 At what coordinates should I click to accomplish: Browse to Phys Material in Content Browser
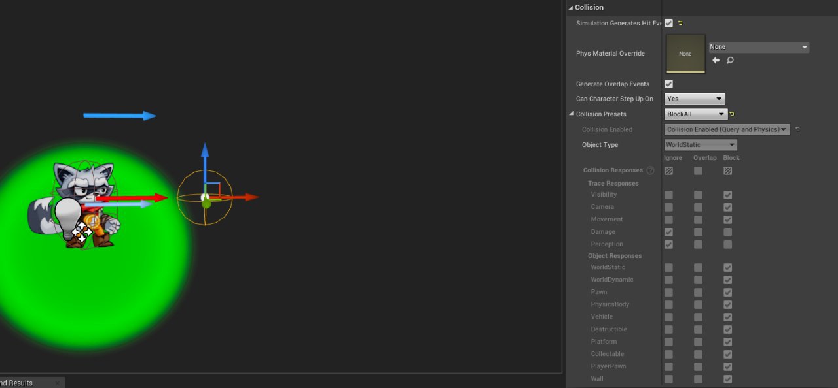point(730,60)
